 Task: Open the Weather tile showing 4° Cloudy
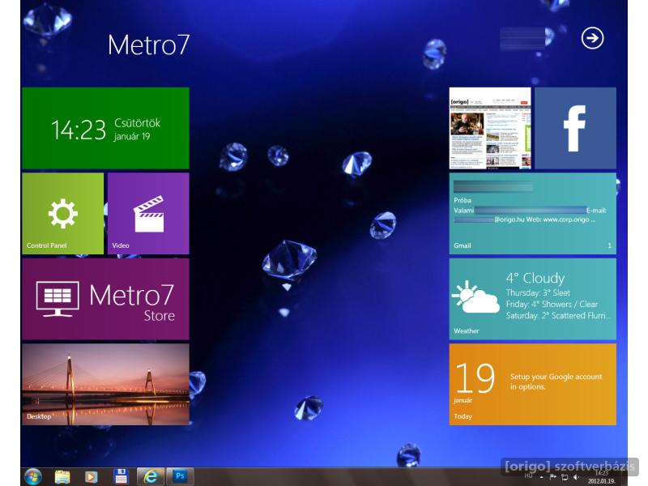533,299
